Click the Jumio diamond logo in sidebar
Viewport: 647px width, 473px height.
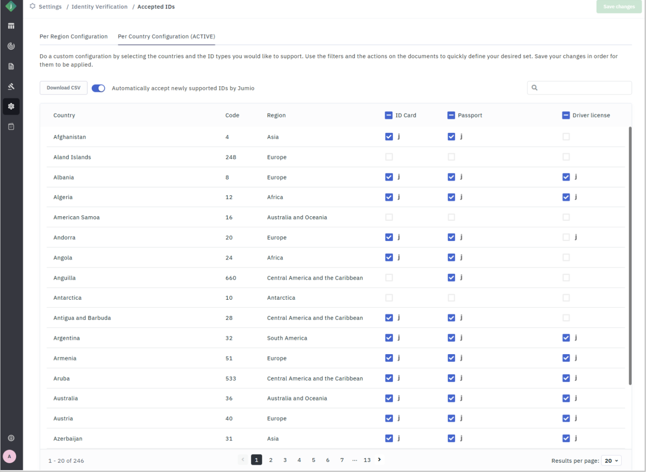pos(11,6)
